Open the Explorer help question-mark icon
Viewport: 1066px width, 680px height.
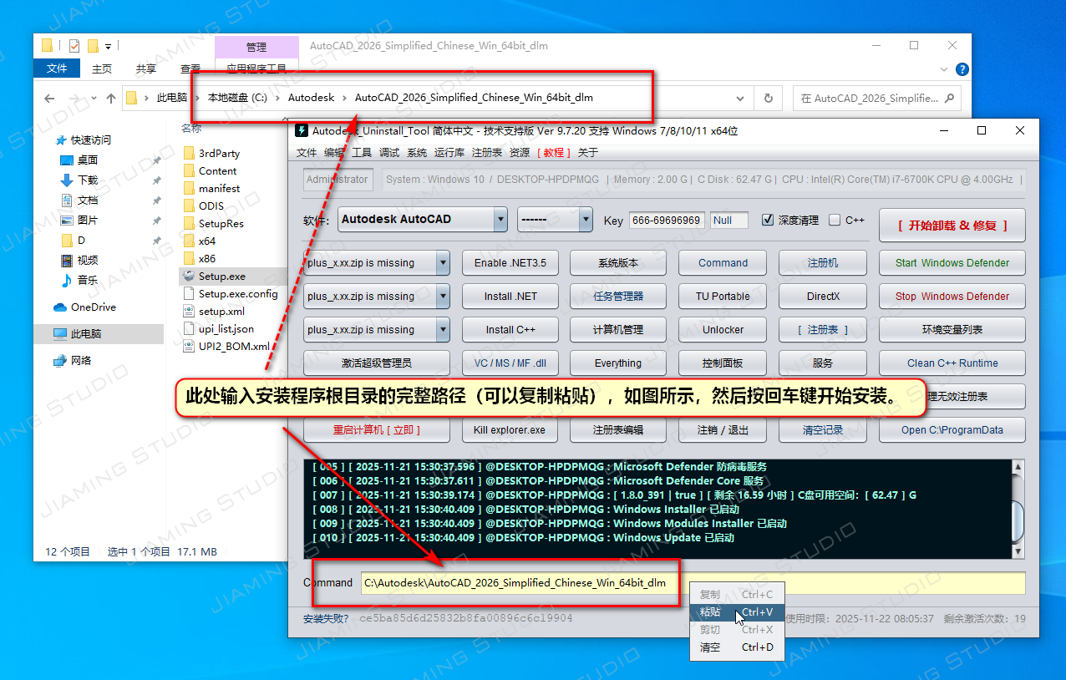pos(962,69)
